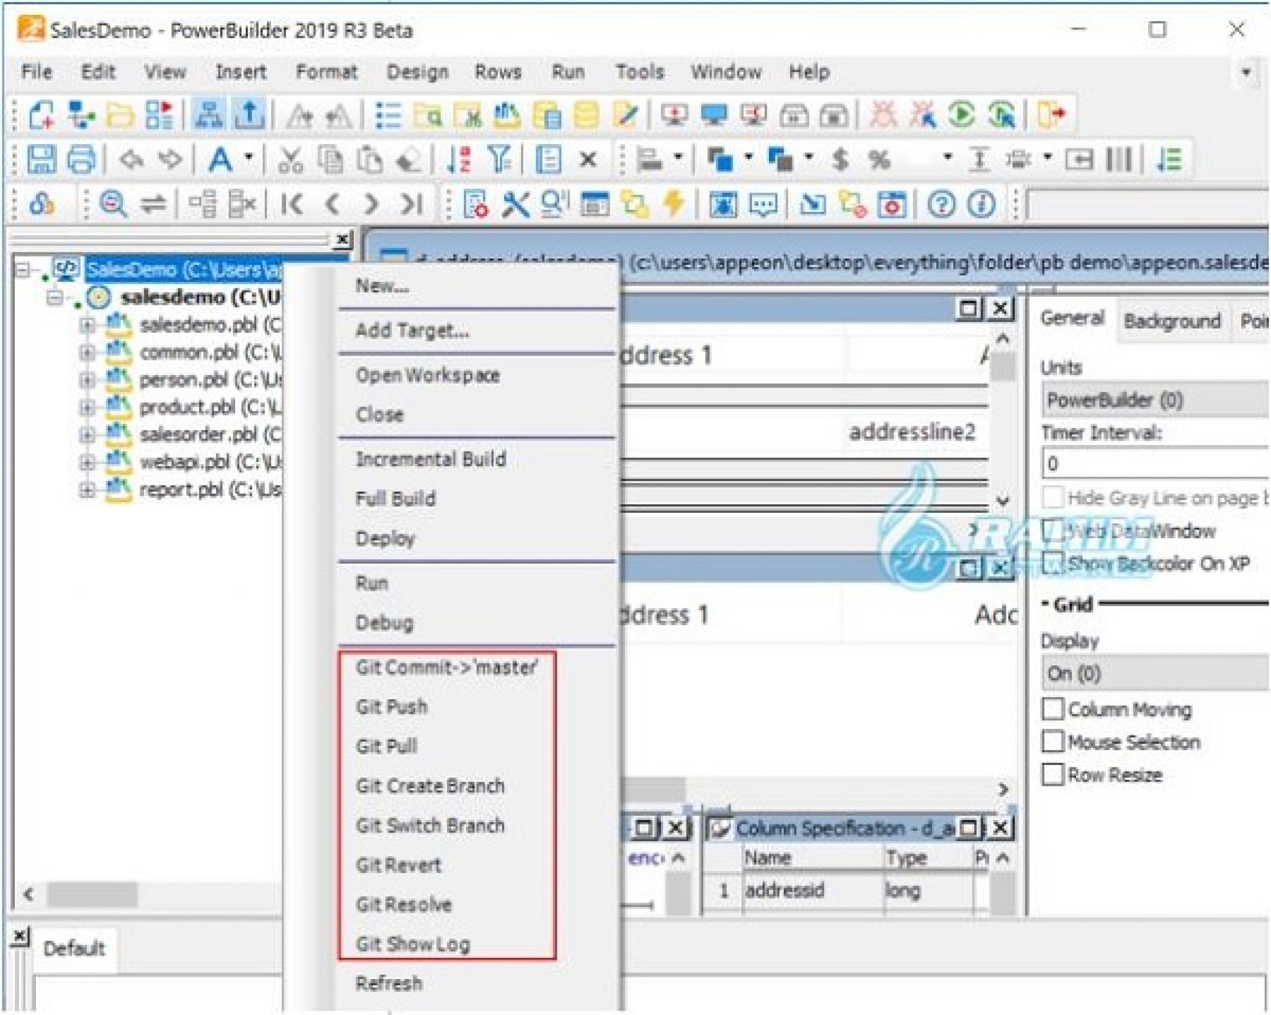Viewport: 1271px width, 1015px height.
Task: Select the Save toolbar icon
Action: [42, 160]
